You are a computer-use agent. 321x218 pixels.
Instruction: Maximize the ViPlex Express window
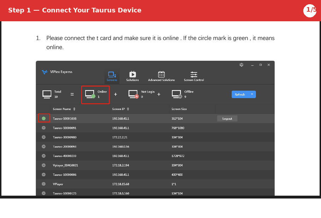pyautogui.click(x=261, y=65)
